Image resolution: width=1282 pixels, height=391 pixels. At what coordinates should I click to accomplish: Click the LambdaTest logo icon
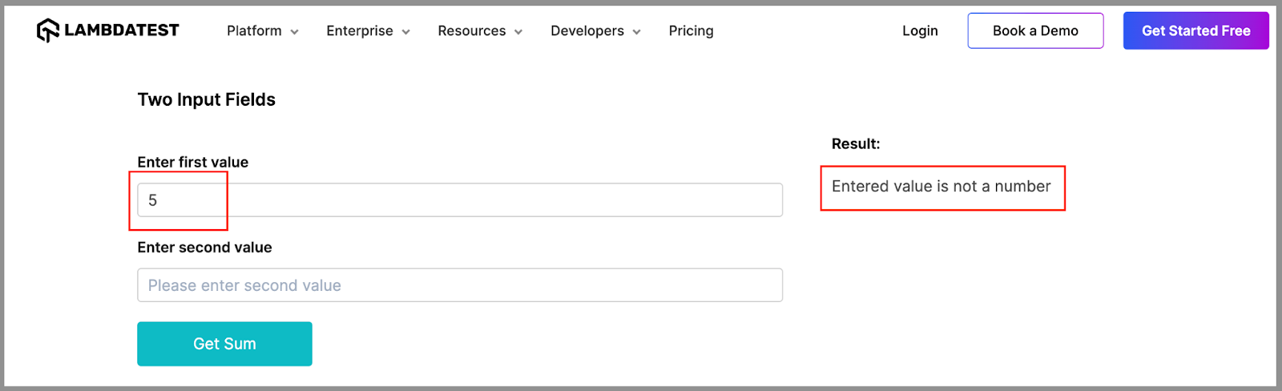coord(48,30)
